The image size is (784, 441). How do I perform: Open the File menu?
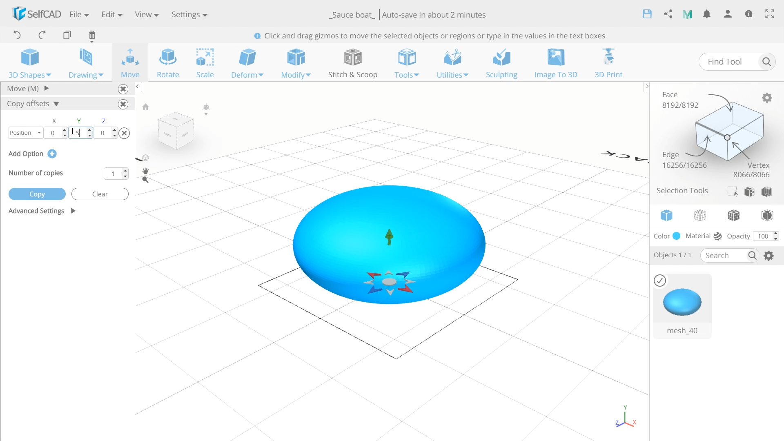79,14
